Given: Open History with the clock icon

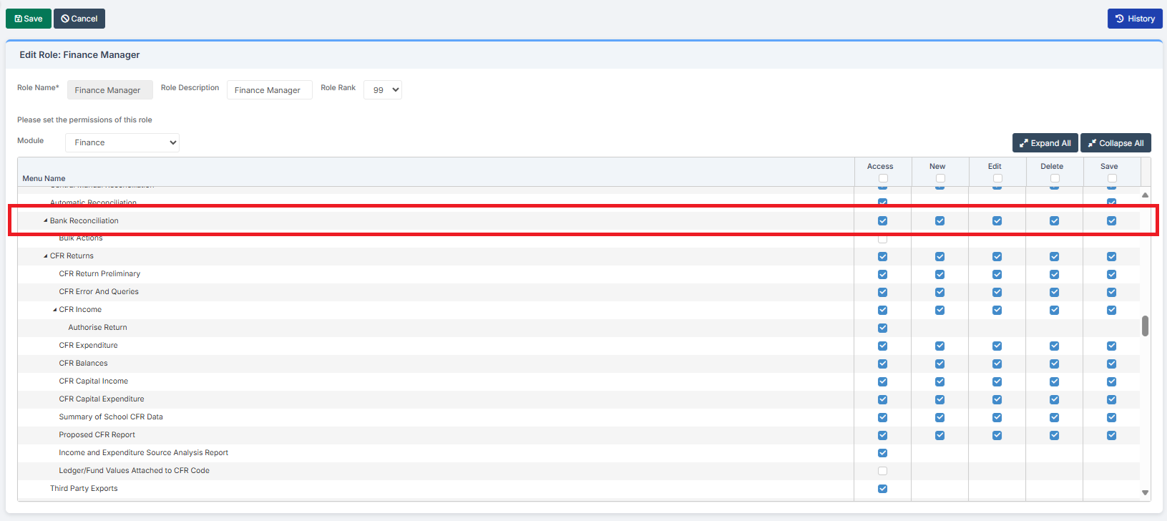Looking at the screenshot, I should 1134,19.
